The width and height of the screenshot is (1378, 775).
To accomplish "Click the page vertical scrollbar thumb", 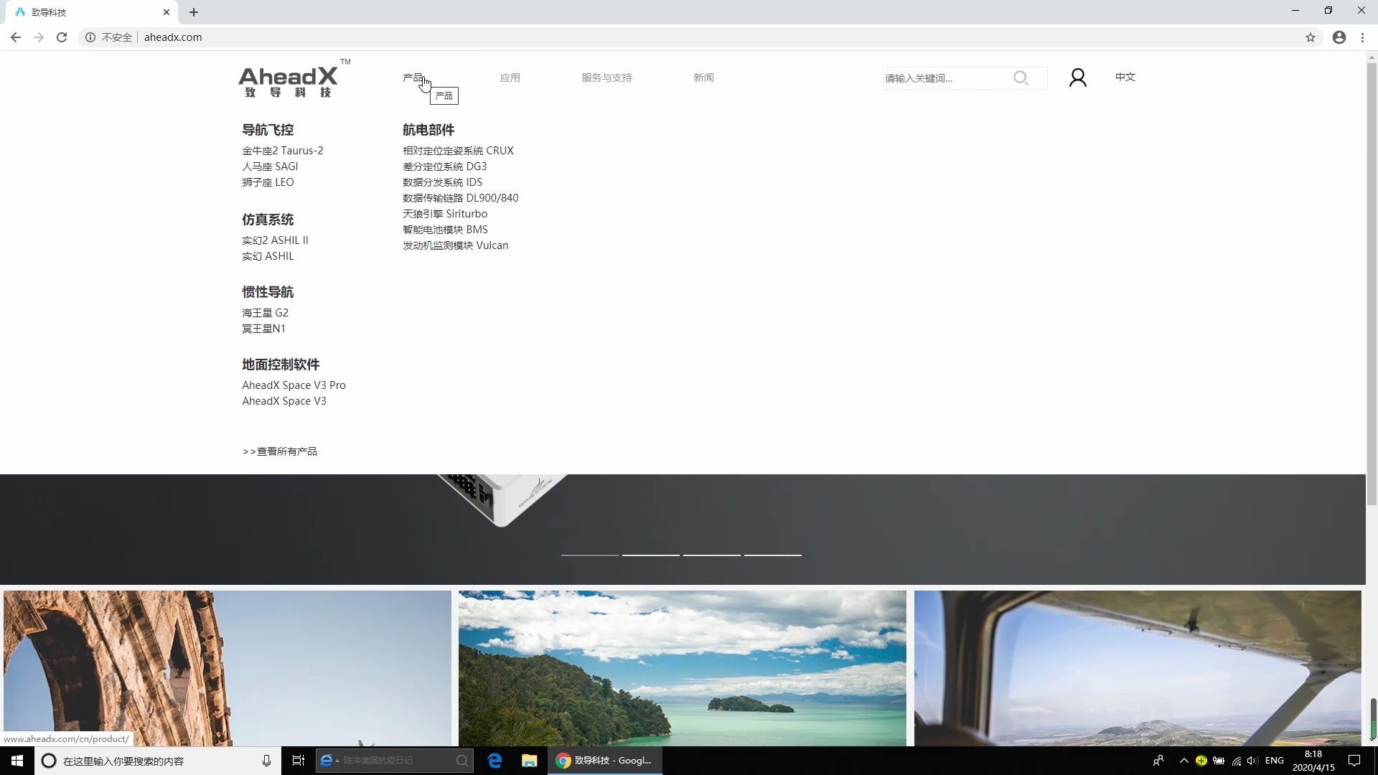I will [x=1372, y=283].
